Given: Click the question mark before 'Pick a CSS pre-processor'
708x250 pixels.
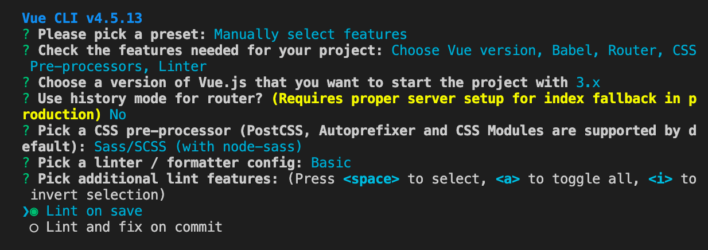Looking at the screenshot, I should point(26,131).
